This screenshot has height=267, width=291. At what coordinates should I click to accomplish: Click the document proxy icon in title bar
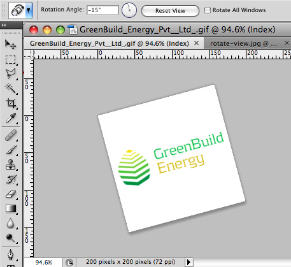point(73,30)
